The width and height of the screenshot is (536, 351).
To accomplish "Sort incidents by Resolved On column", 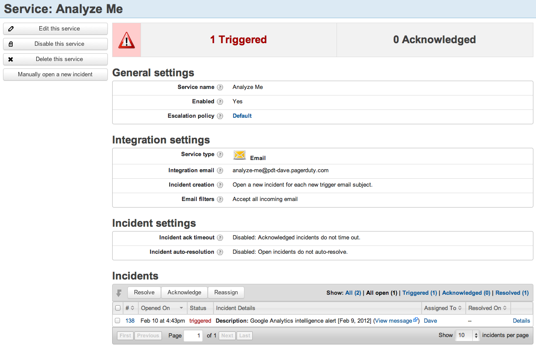I will [x=487, y=308].
